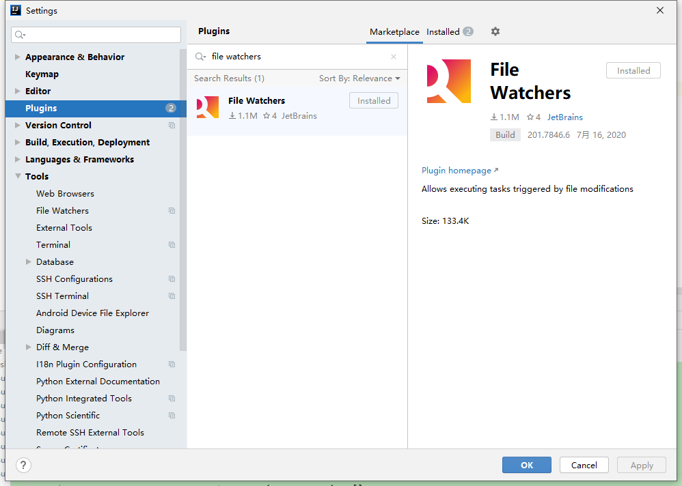Select Plugins in the settings tree
This screenshot has height=486, width=682.
pyautogui.click(x=96, y=108)
